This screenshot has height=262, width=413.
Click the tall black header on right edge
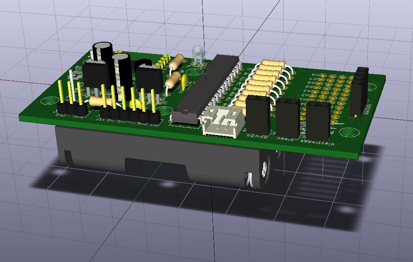point(359,92)
